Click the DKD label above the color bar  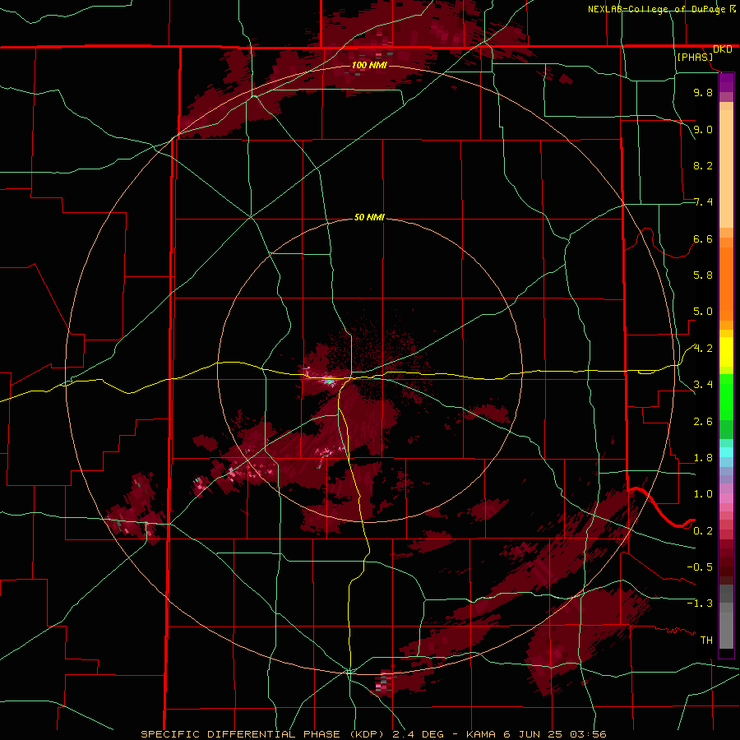723,49
